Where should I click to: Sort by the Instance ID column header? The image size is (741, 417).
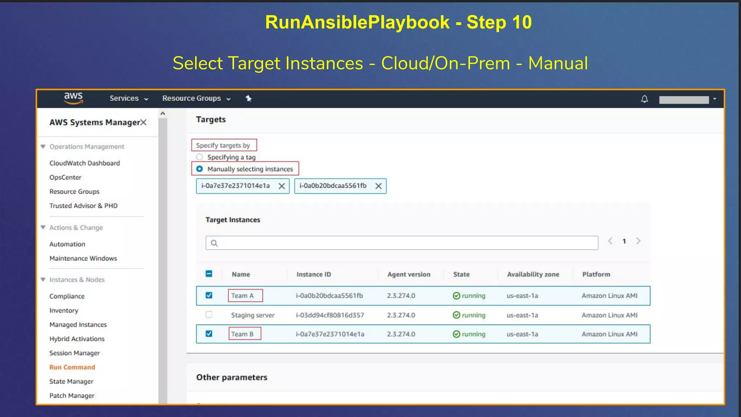click(314, 274)
